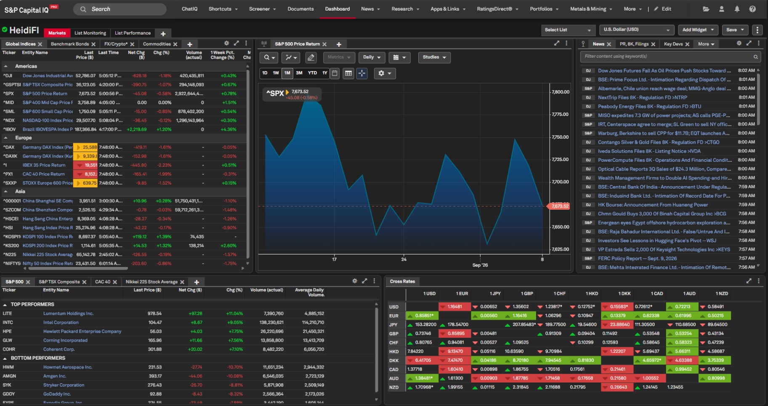This screenshot has width=768, height=406.
Task: Select the 3M chart range
Action: tap(299, 73)
